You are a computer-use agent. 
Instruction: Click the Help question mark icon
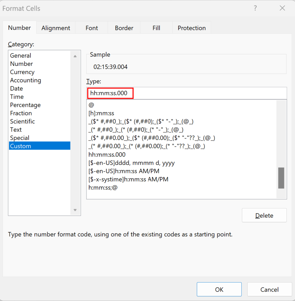(x=255, y=8)
